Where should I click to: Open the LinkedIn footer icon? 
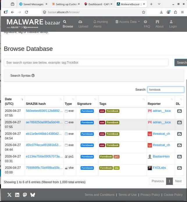(x=17, y=195)
